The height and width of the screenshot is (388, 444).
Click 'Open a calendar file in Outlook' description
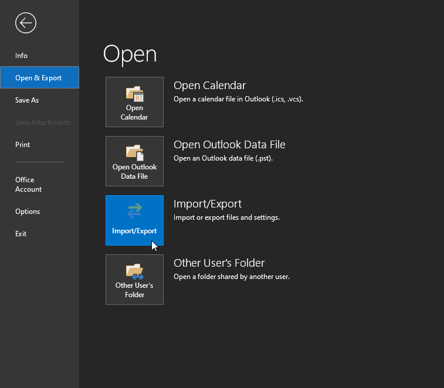239,99
